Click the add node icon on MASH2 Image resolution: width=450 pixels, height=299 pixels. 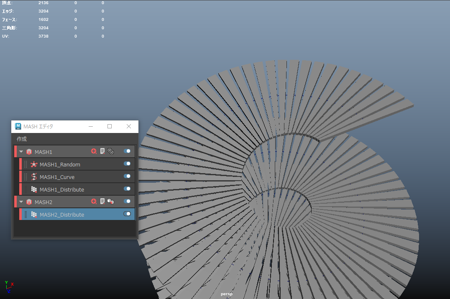coord(94,202)
